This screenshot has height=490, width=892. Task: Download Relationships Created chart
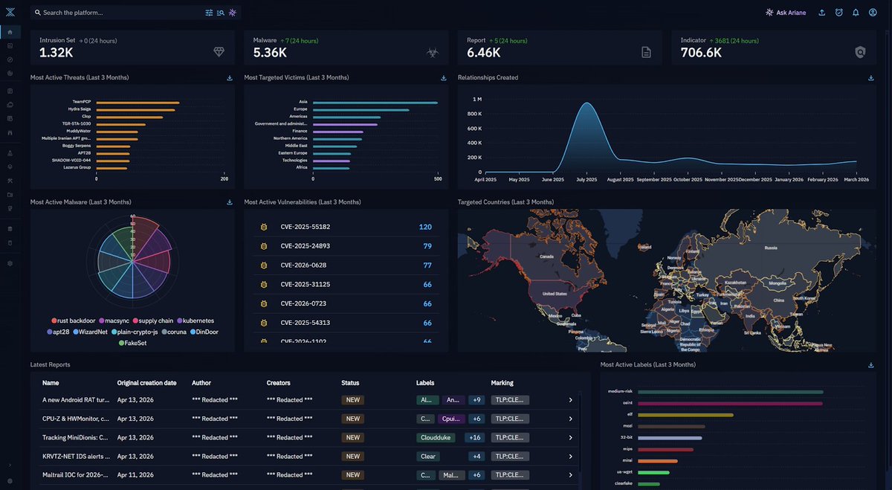pyautogui.click(x=871, y=78)
